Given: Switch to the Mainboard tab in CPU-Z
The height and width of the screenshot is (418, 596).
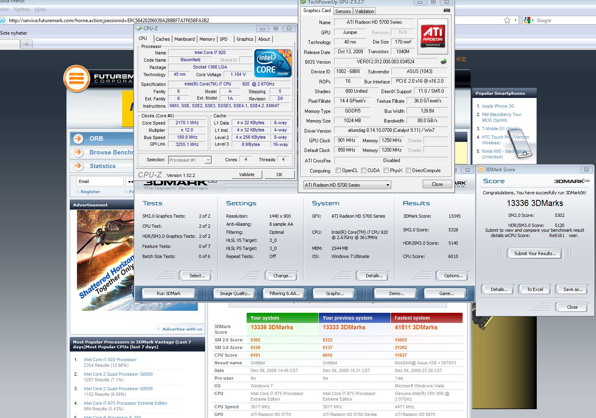Looking at the screenshot, I should tap(185, 39).
